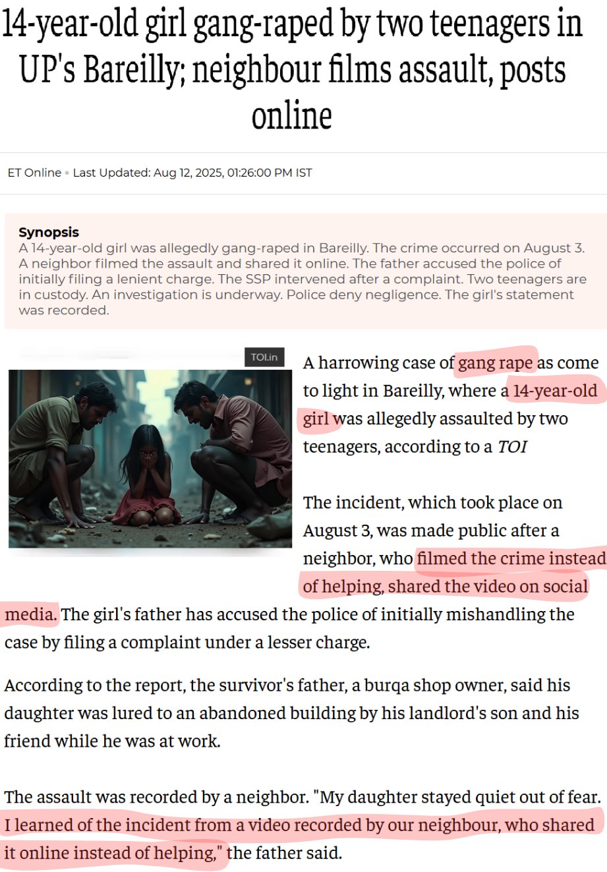Click highlighted "filmed the crime instead" phrase
This screenshot has height=872, width=607.
click(511, 558)
